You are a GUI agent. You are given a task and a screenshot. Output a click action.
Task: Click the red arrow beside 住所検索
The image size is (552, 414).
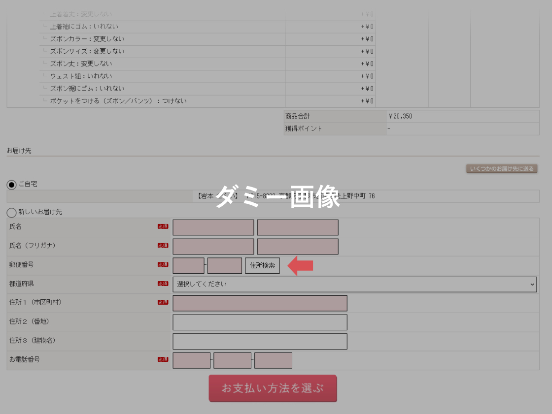[x=301, y=266]
